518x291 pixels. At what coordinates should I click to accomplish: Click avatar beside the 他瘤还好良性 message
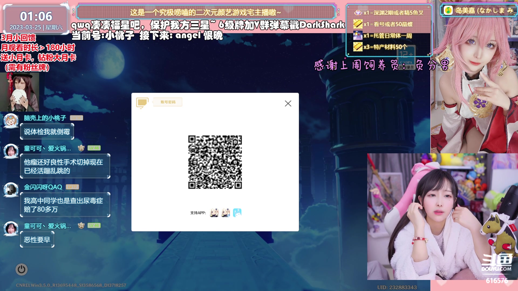click(x=11, y=151)
